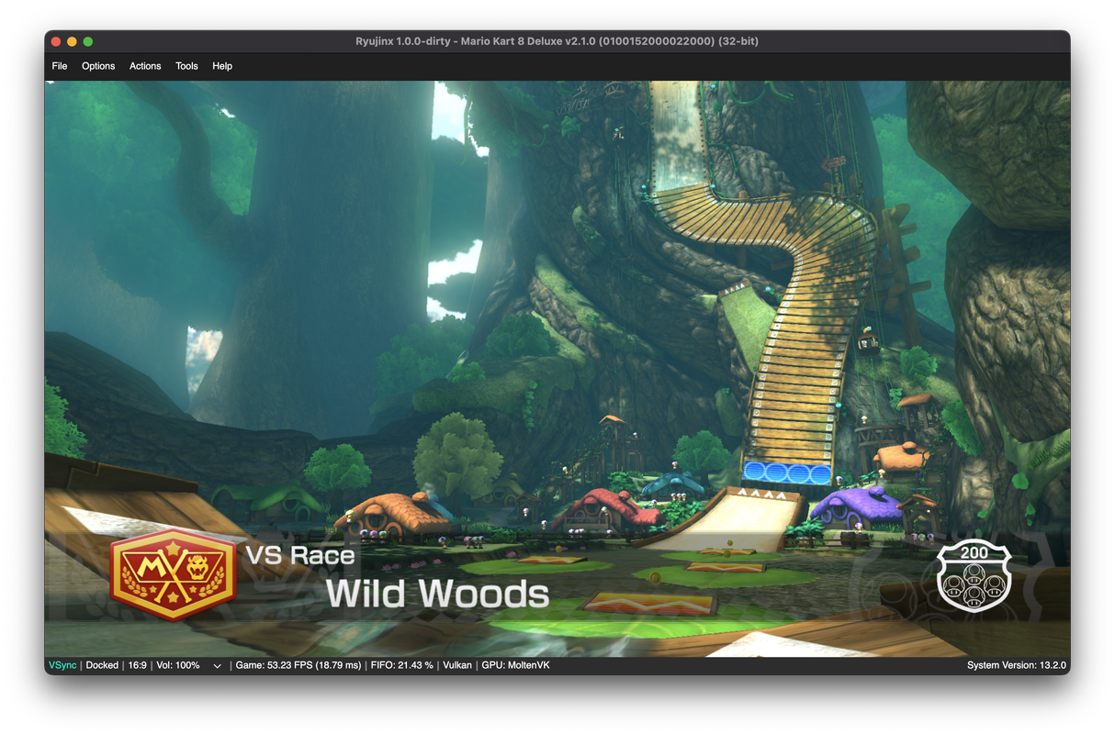Screen dimensions: 1115x734
Task: Click the GPU: MoltenVK label
Action: [515, 665]
